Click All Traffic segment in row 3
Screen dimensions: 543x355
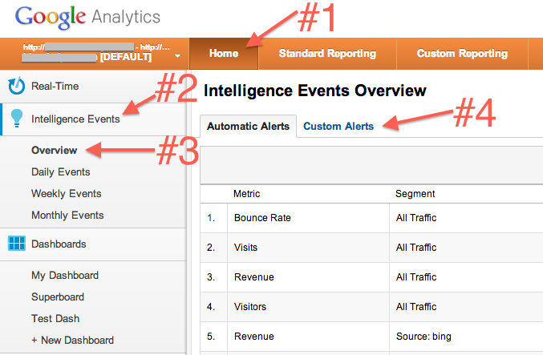[x=416, y=277]
